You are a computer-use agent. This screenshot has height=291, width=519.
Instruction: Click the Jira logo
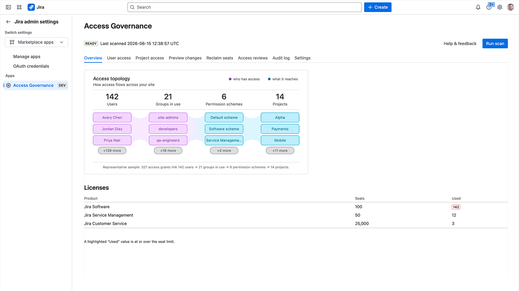click(36, 7)
